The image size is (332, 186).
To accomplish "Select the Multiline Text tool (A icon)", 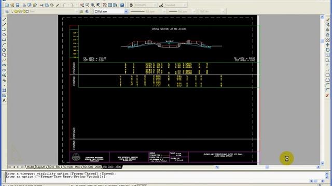I will tap(4, 101).
